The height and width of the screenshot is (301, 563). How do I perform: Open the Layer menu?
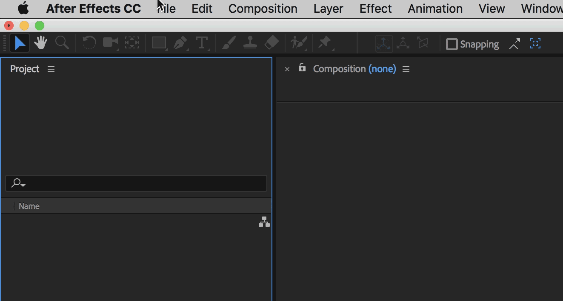[329, 8]
